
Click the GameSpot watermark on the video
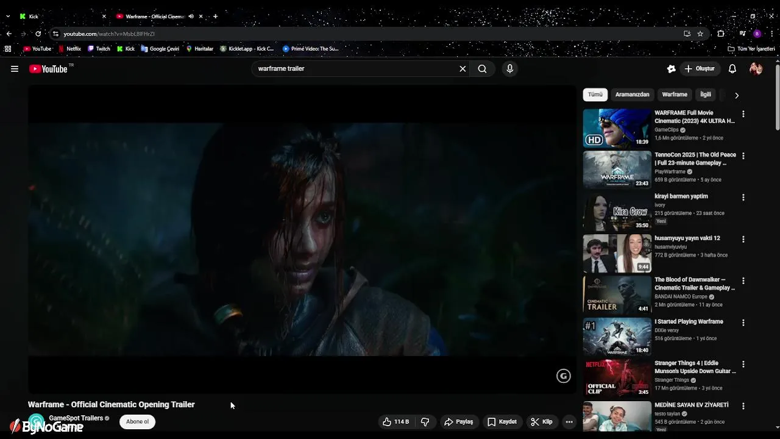pyautogui.click(x=564, y=376)
